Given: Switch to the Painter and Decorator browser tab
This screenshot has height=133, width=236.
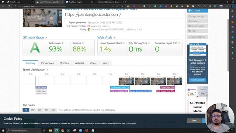Looking at the screenshot, I should pyautogui.click(x=109, y=2).
